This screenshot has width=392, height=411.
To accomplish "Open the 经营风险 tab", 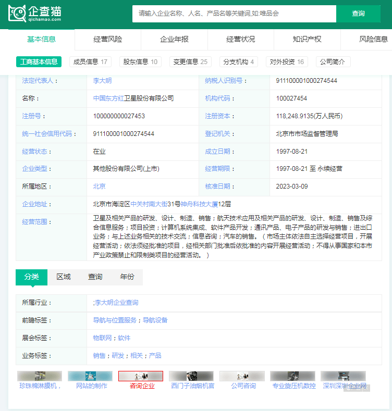I will (108, 39).
